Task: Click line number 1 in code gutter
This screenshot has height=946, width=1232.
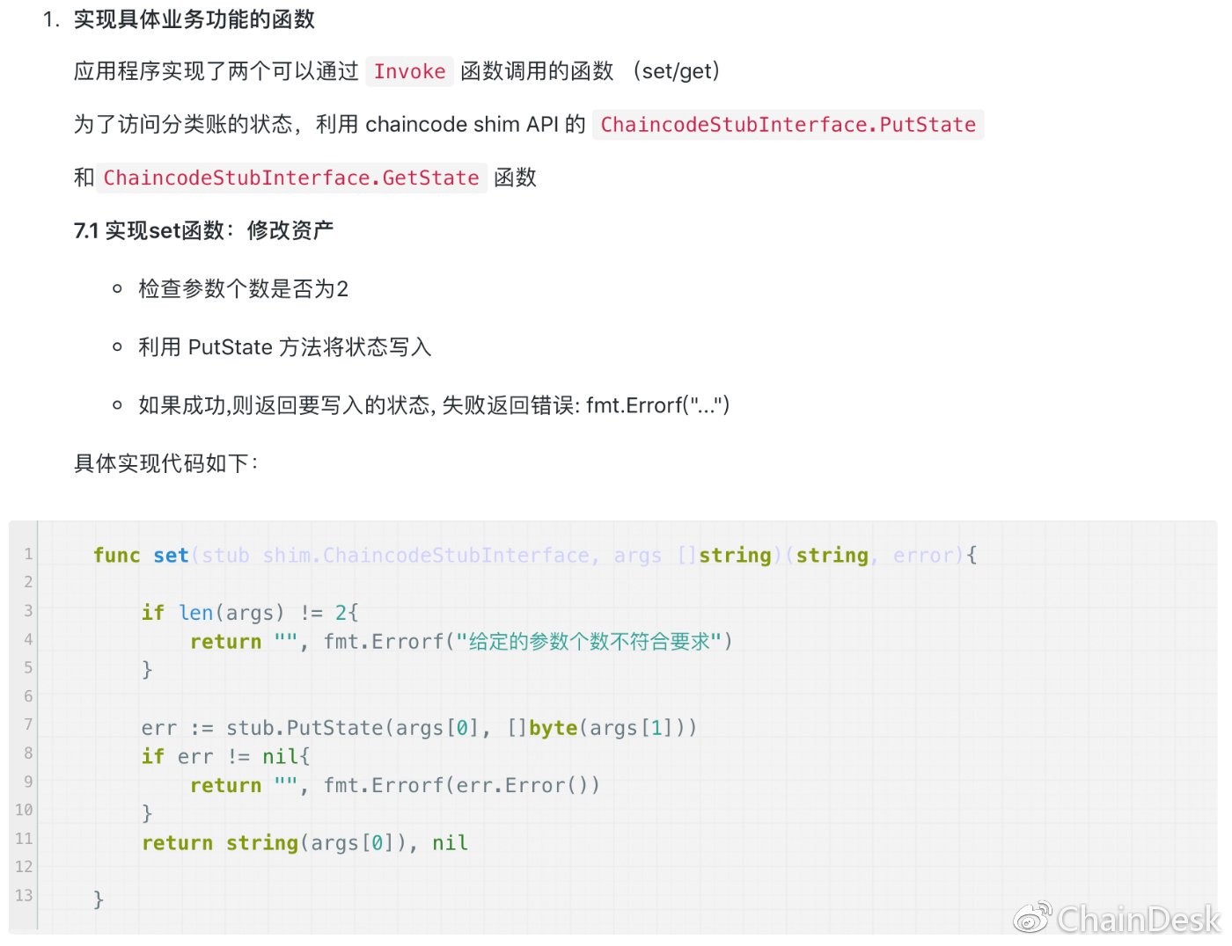Action: point(28,554)
